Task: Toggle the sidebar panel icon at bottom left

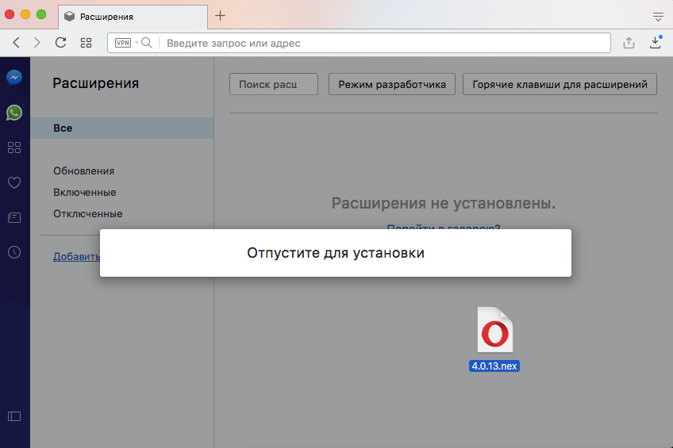Action: coord(14,415)
